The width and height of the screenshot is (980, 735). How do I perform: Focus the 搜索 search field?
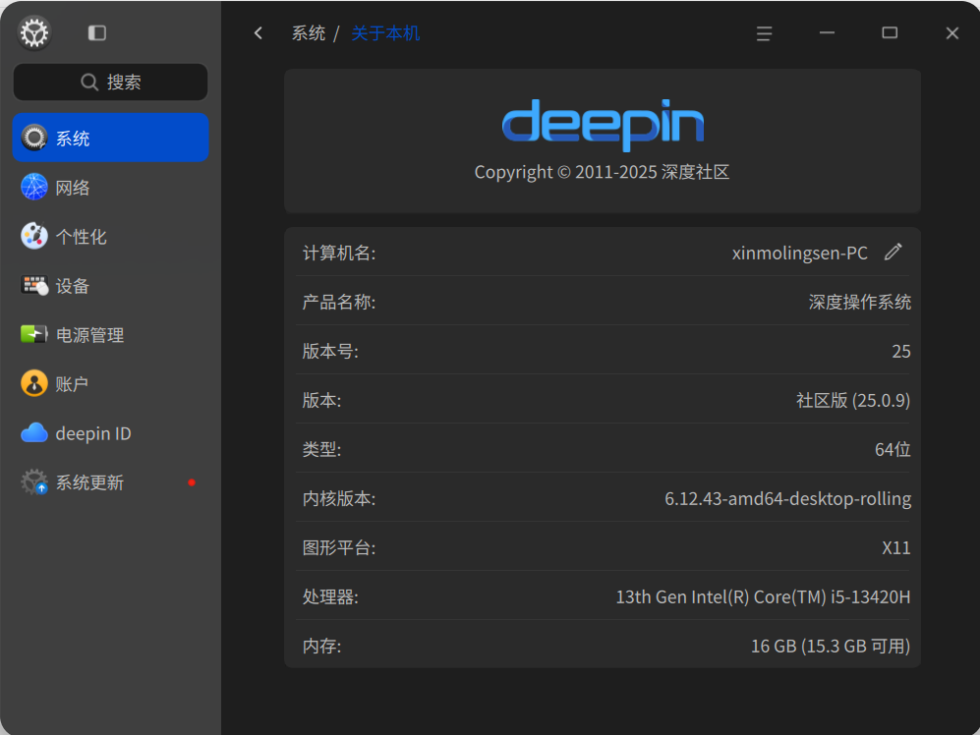111,82
